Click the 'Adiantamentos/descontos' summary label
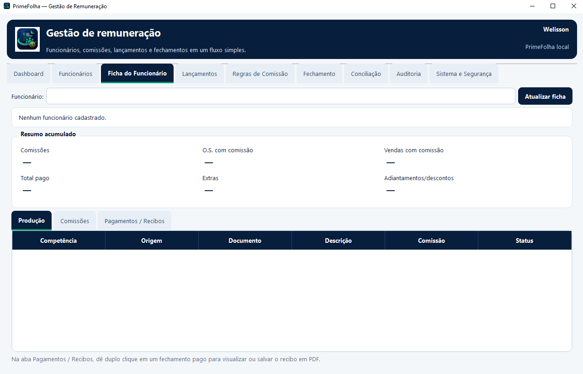The width and height of the screenshot is (583, 374). click(419, 178)
